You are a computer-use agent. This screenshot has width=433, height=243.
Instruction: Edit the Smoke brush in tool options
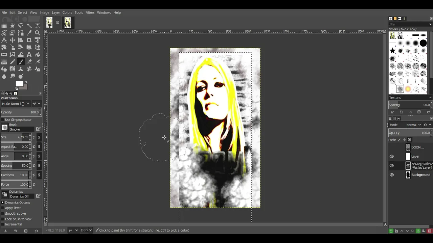[38, 129]
